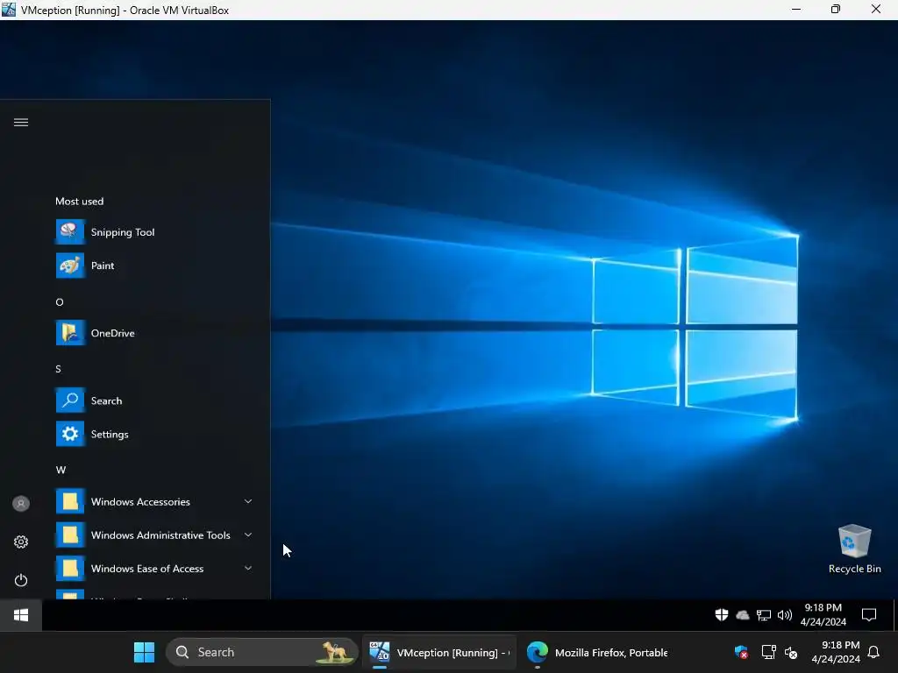Click the host taskbar Search box
Image resolution: width=898 pixels, height=673 pixels.
[x=261, y=652]
